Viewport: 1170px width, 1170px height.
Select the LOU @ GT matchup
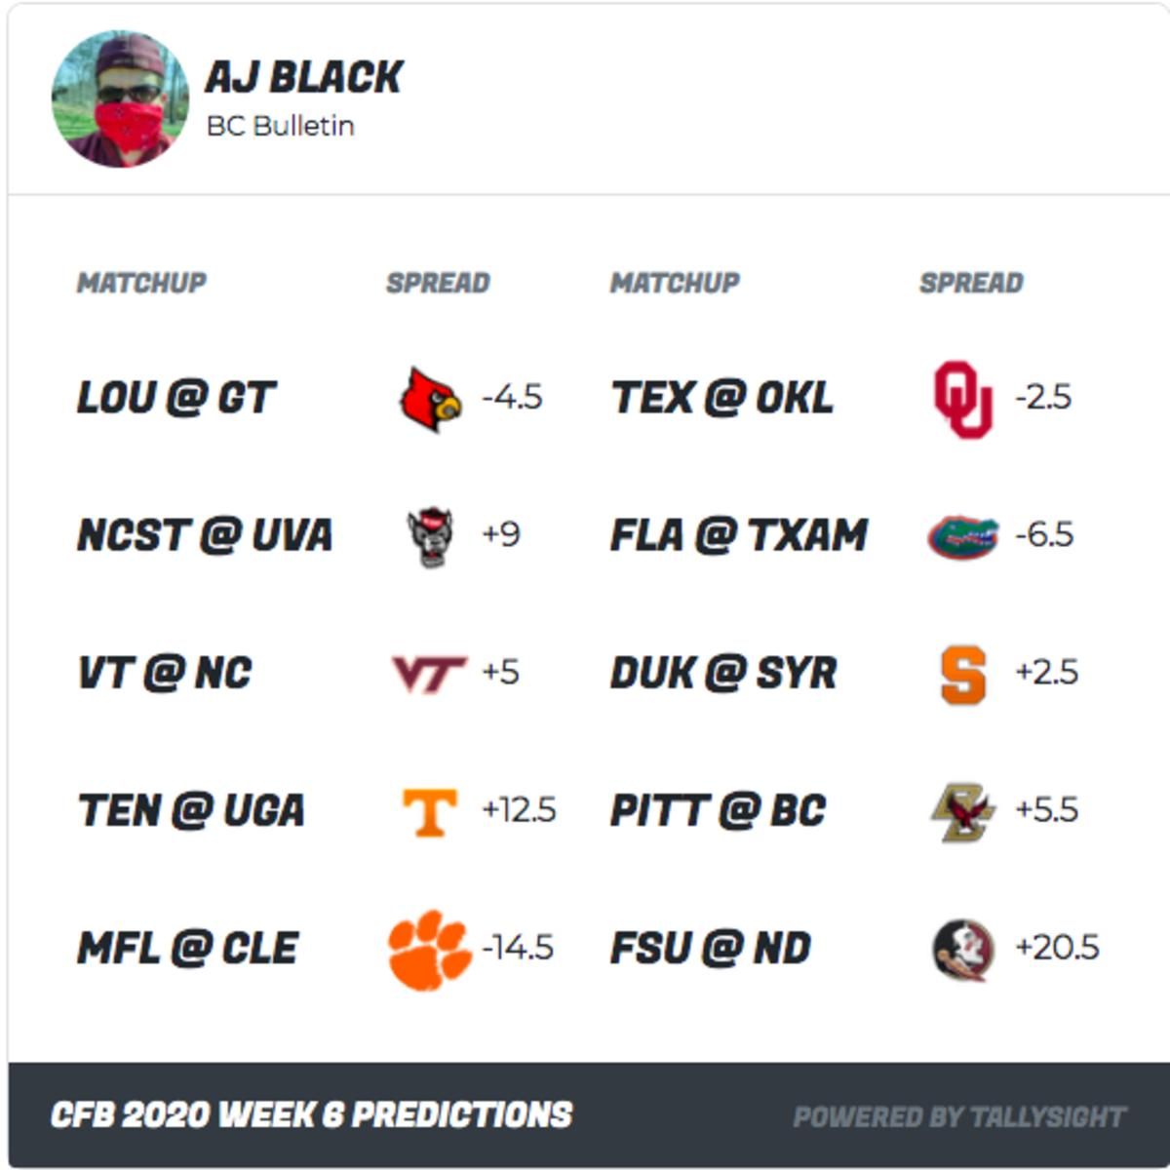[x=176, y=398]
